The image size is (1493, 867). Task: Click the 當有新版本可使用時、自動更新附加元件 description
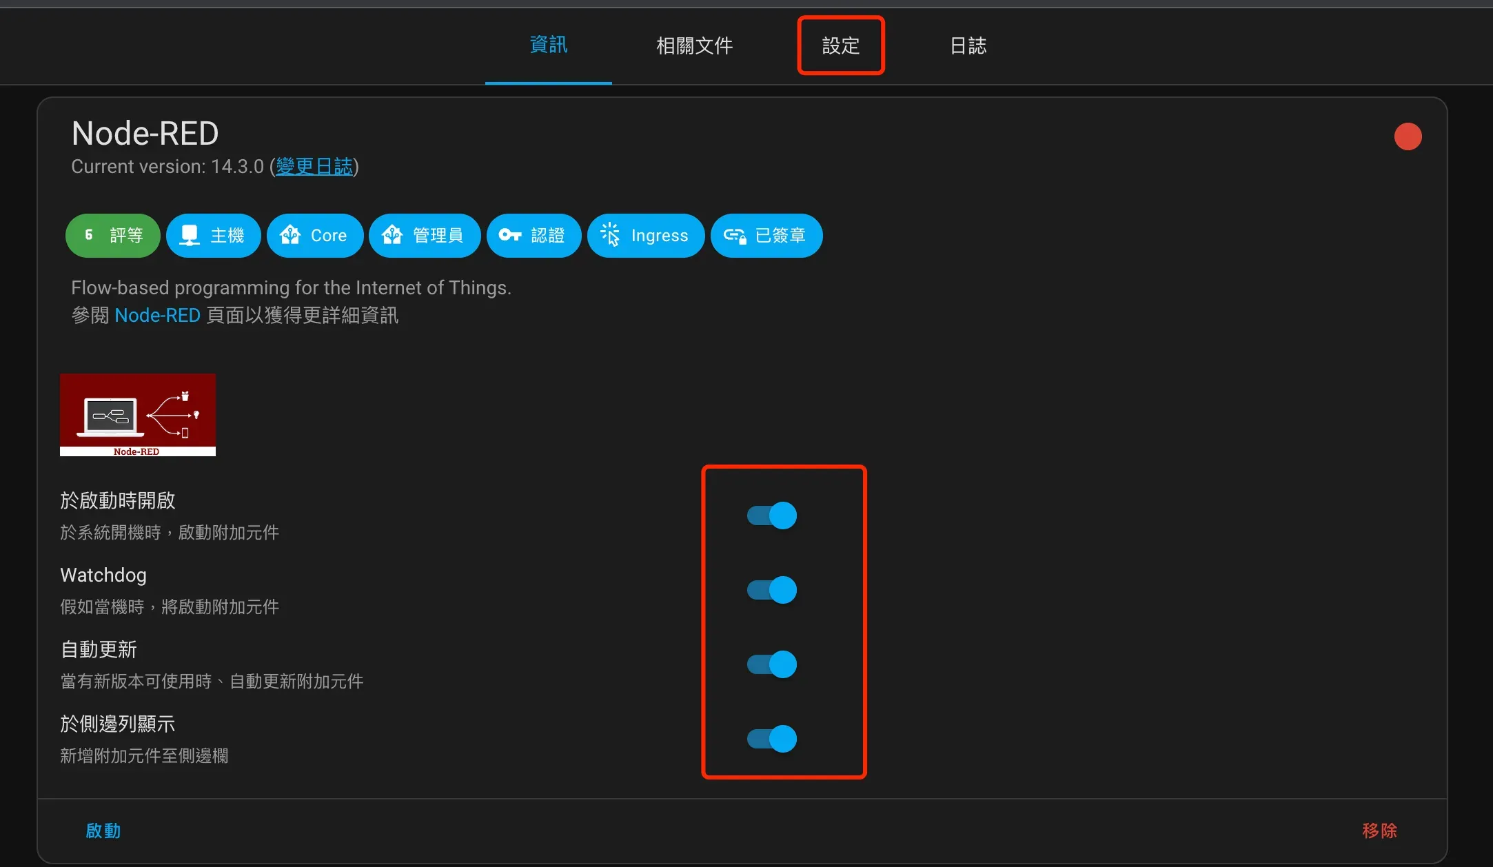pos(212,682)
